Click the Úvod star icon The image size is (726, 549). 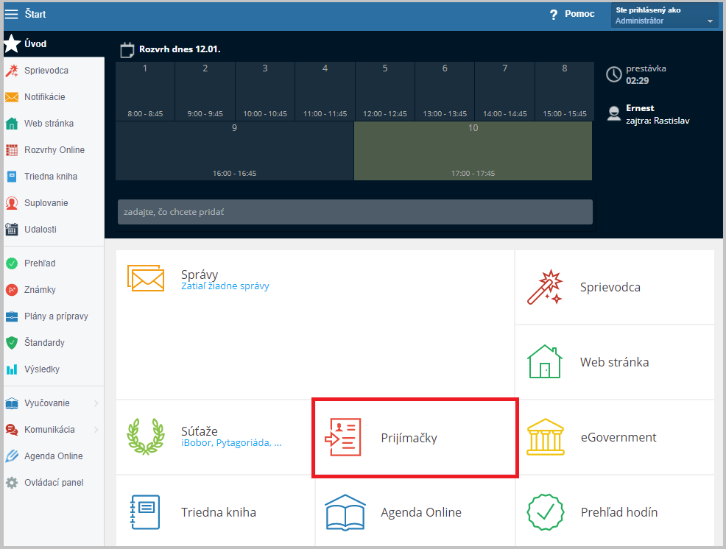[12, 44]
